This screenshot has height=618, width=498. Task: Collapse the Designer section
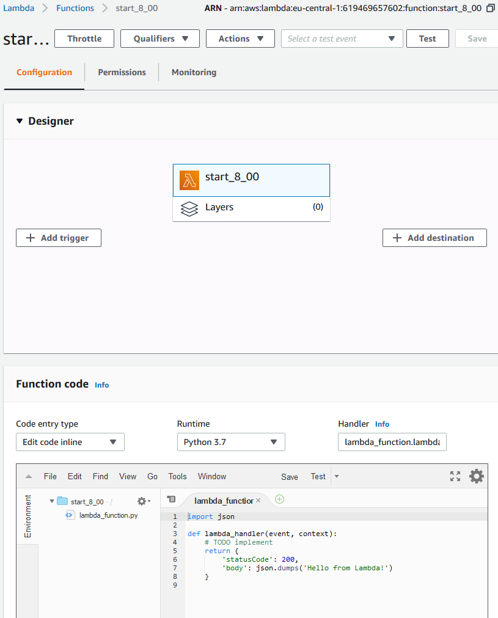(20, 121)
